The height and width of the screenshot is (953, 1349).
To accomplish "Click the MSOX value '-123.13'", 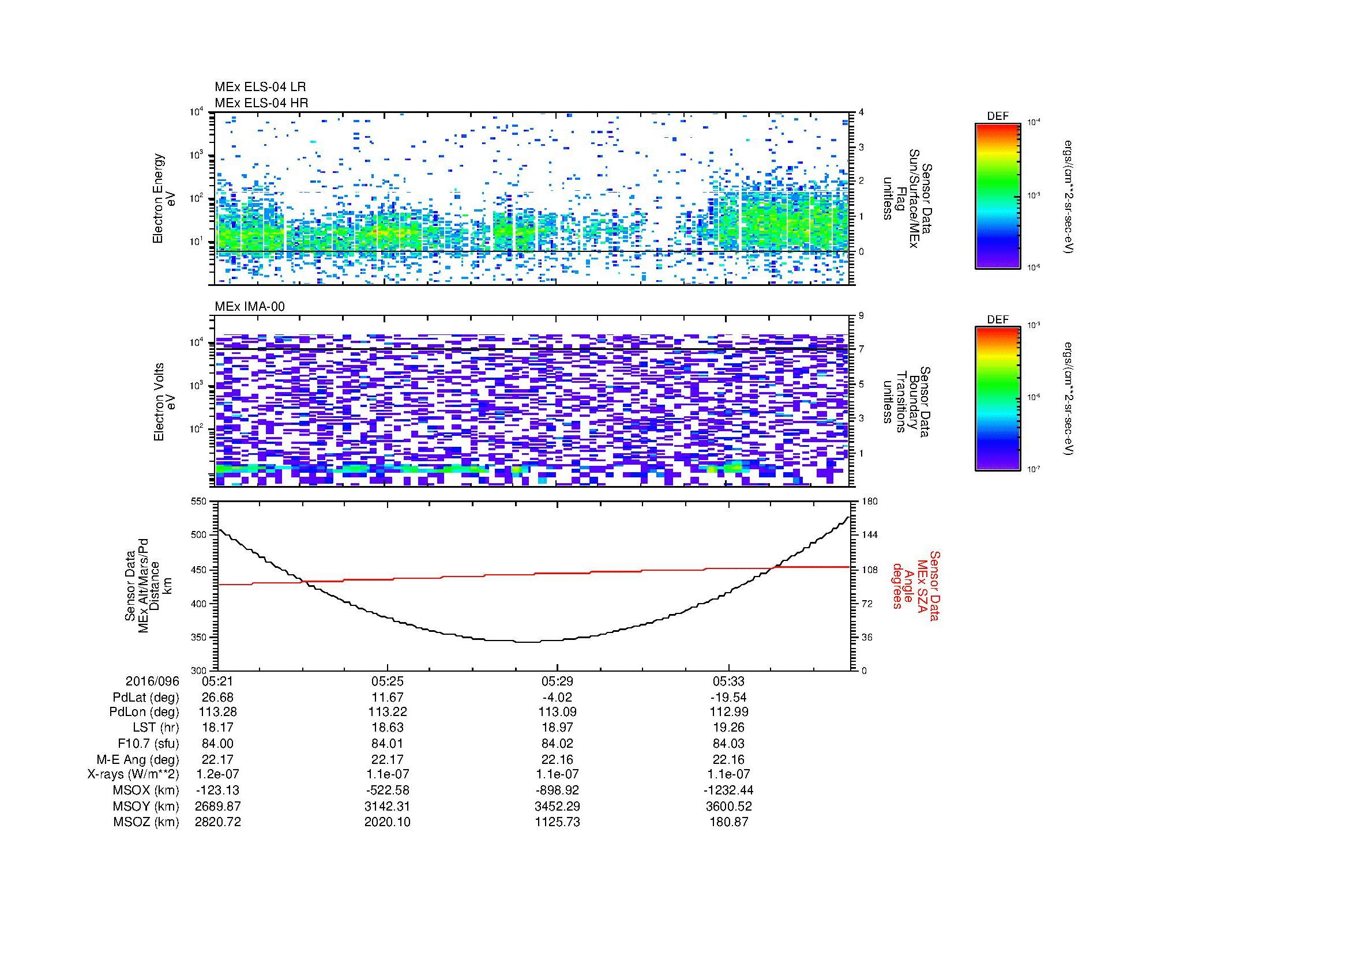I will (x=217, y=790).
